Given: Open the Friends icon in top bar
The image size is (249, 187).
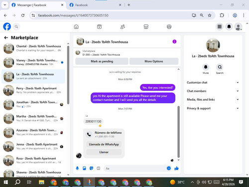Looking at the screenshot, I should [123, 26].
